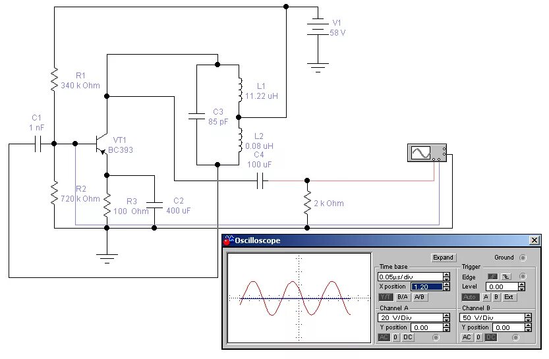Set Channel A coupling to 0
Screen dimensions: 549x359
click(x=395, y=337)
